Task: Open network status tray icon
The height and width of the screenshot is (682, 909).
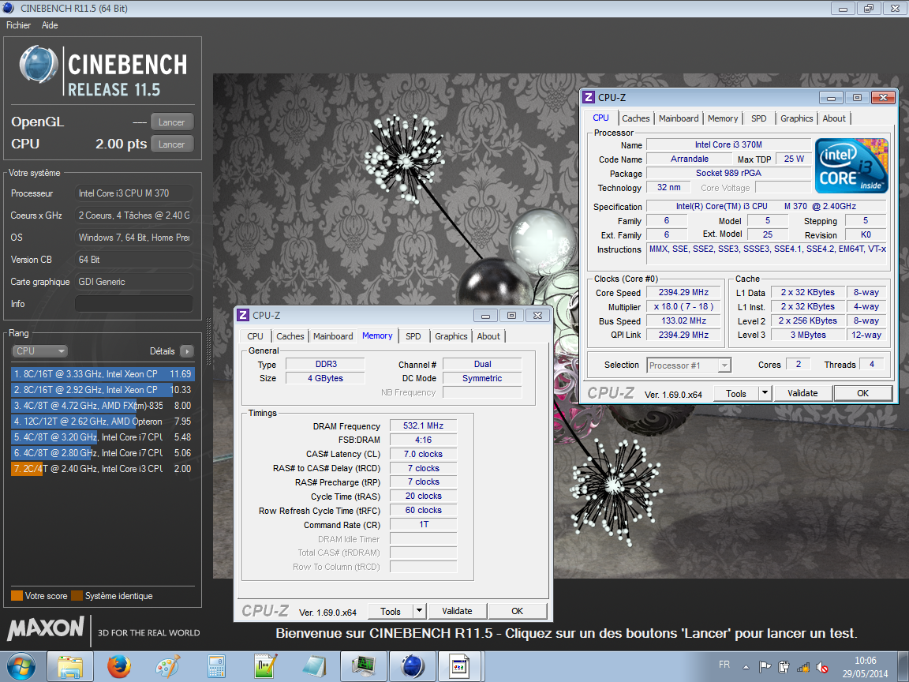Action: (803, 667)
